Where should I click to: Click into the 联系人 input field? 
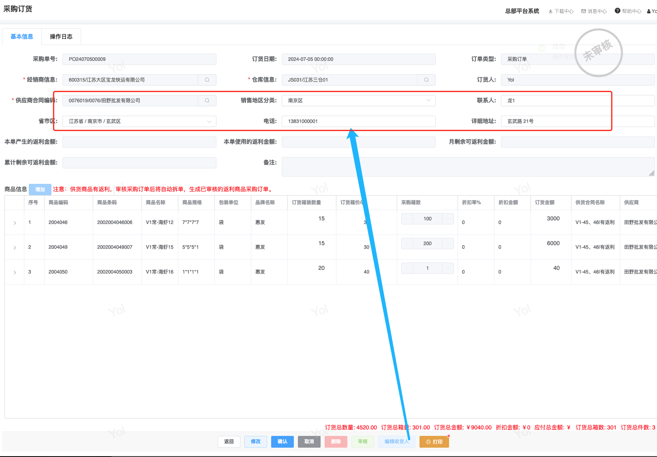click(x=578, y=101)
